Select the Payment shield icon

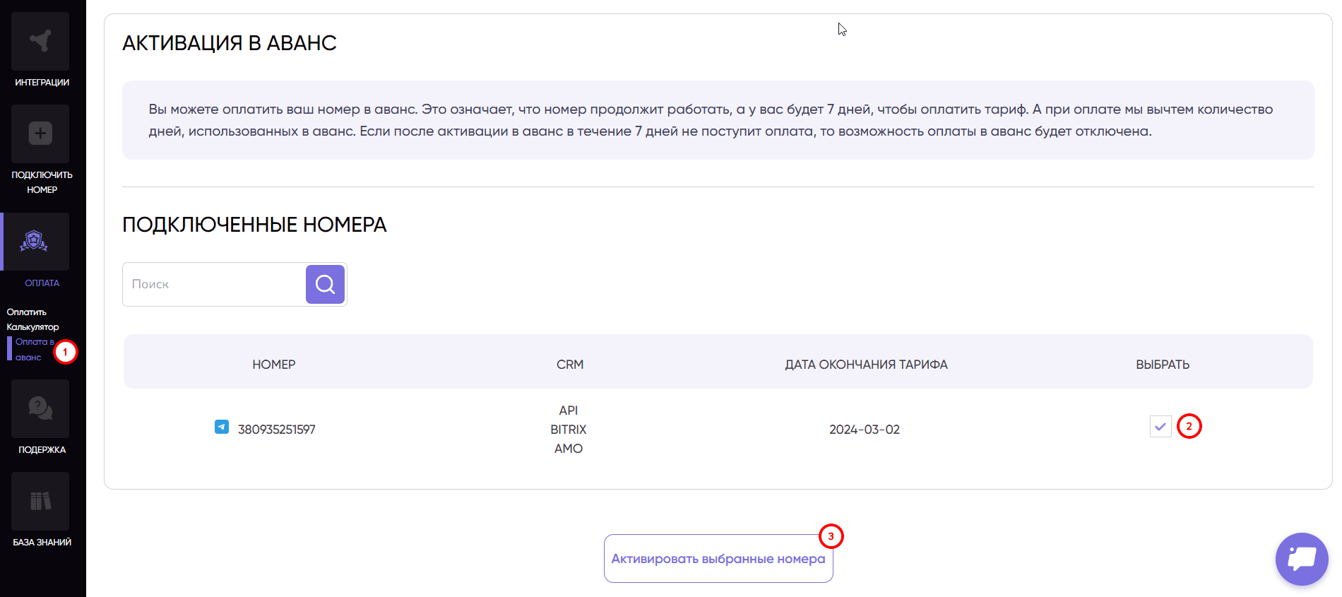[x=34, y=242]
